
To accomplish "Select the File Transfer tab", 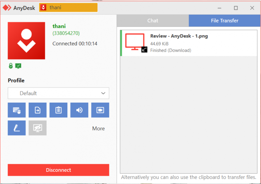I will tap(224, 20).
